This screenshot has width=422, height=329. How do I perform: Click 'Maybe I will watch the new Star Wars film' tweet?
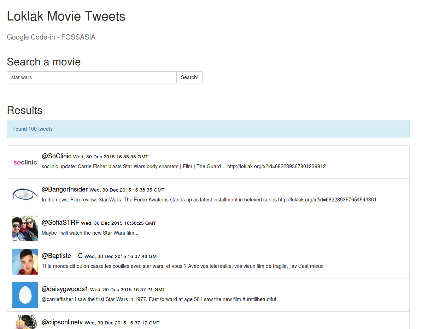[90, 233]
